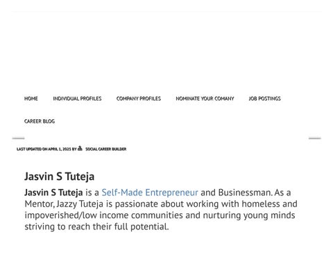
Task: Follow the Self-Made Entrepreneur hyperlink
Action: tap(150, 193)
